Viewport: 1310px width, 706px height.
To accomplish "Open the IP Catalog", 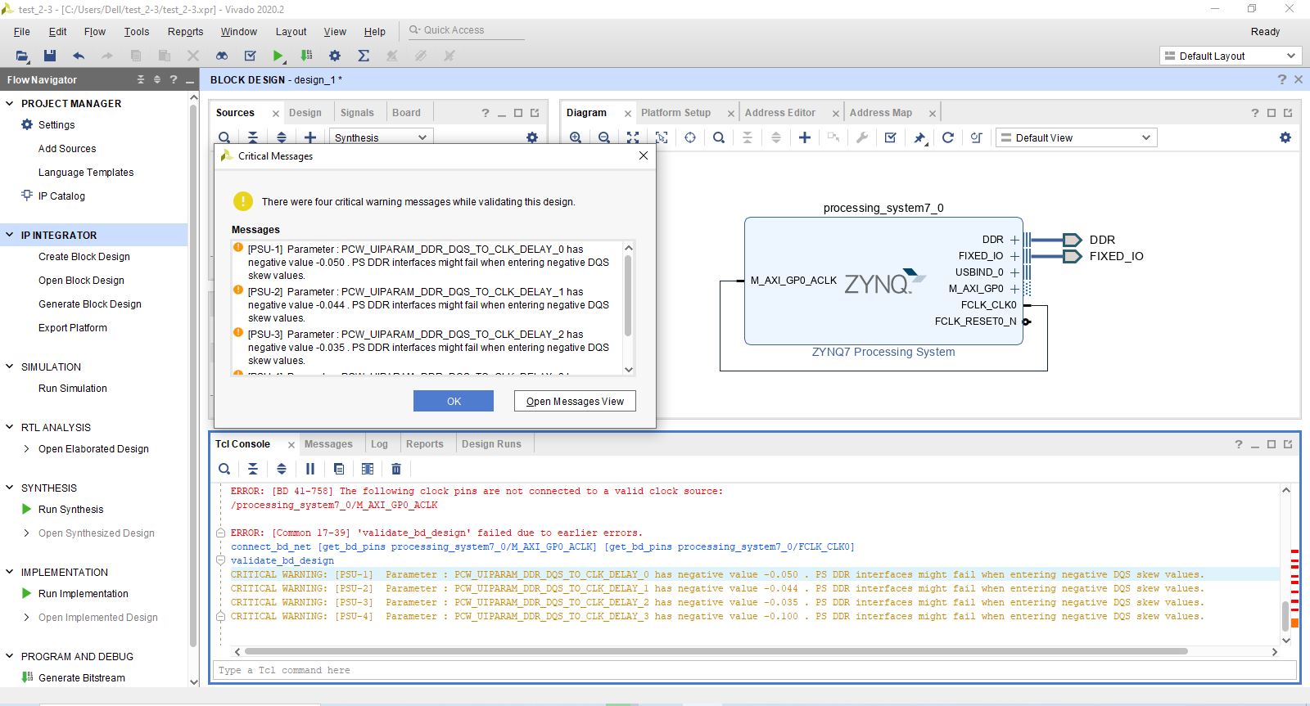I will (61, 196).
